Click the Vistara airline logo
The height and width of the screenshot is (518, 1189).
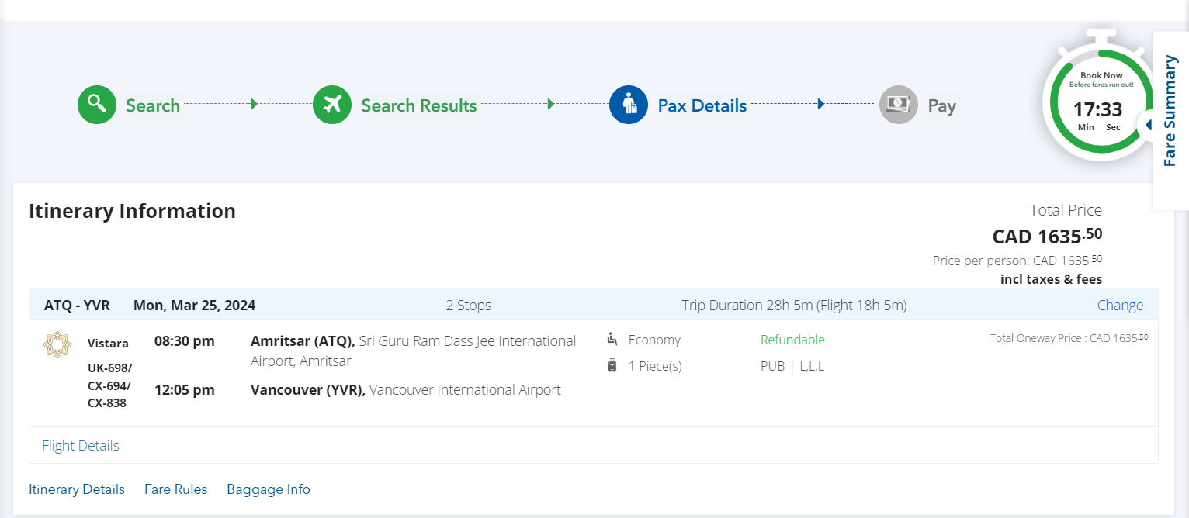point(57,344)
